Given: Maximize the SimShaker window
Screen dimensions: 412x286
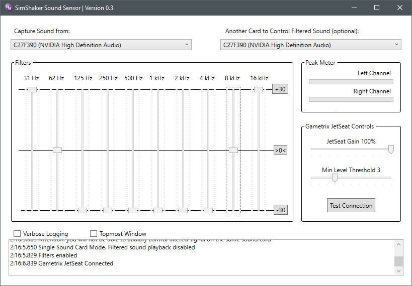Looking at the screenshot, I should click(x=377, y=8).
